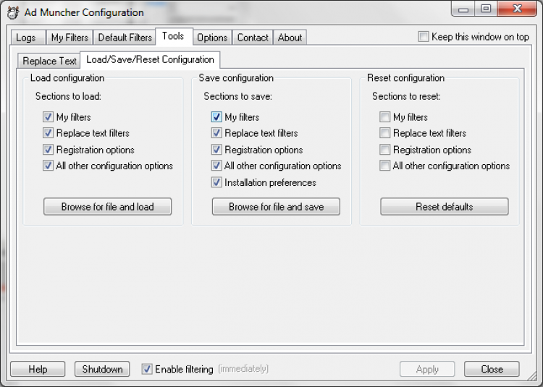Go to the Default Filters tab
Image resolution: width=543 pixels, height=387 pixels.
[x=125, y=38]
